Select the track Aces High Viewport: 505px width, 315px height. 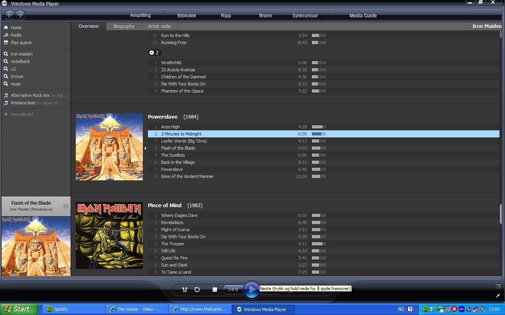click(324, 127)
